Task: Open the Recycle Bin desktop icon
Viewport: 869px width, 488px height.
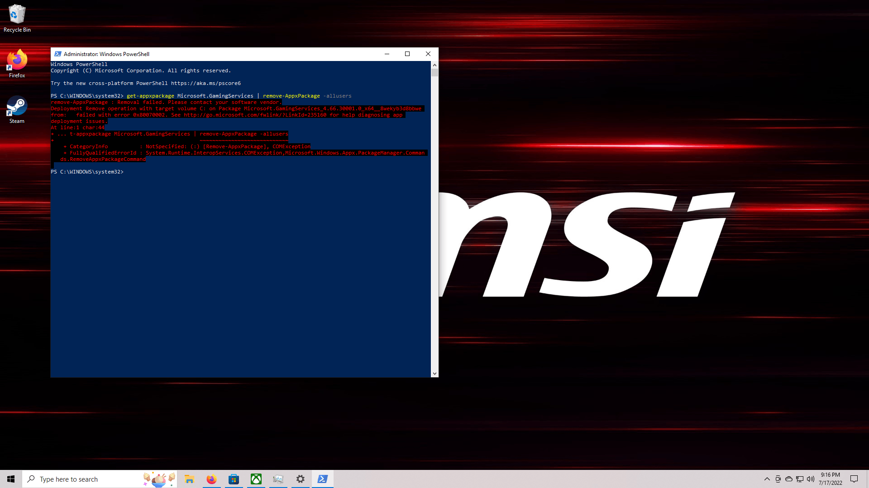Action: [17, 18]
